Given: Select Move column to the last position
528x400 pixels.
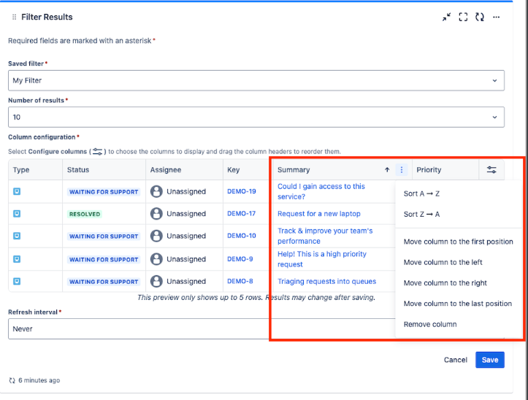Looking at the screenshot, I should [x=459, y=304].
